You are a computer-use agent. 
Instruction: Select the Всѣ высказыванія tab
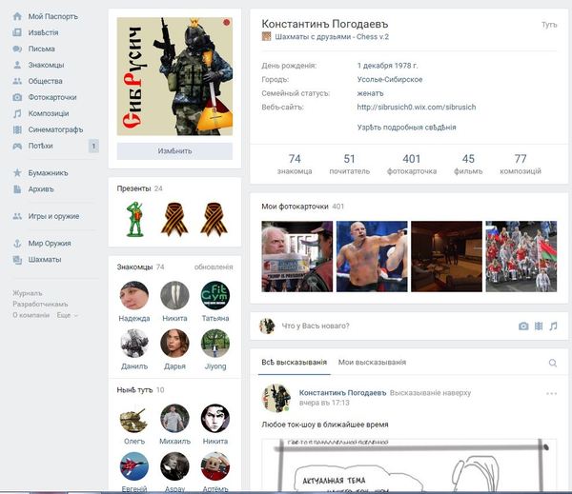[x=294, y=363]
